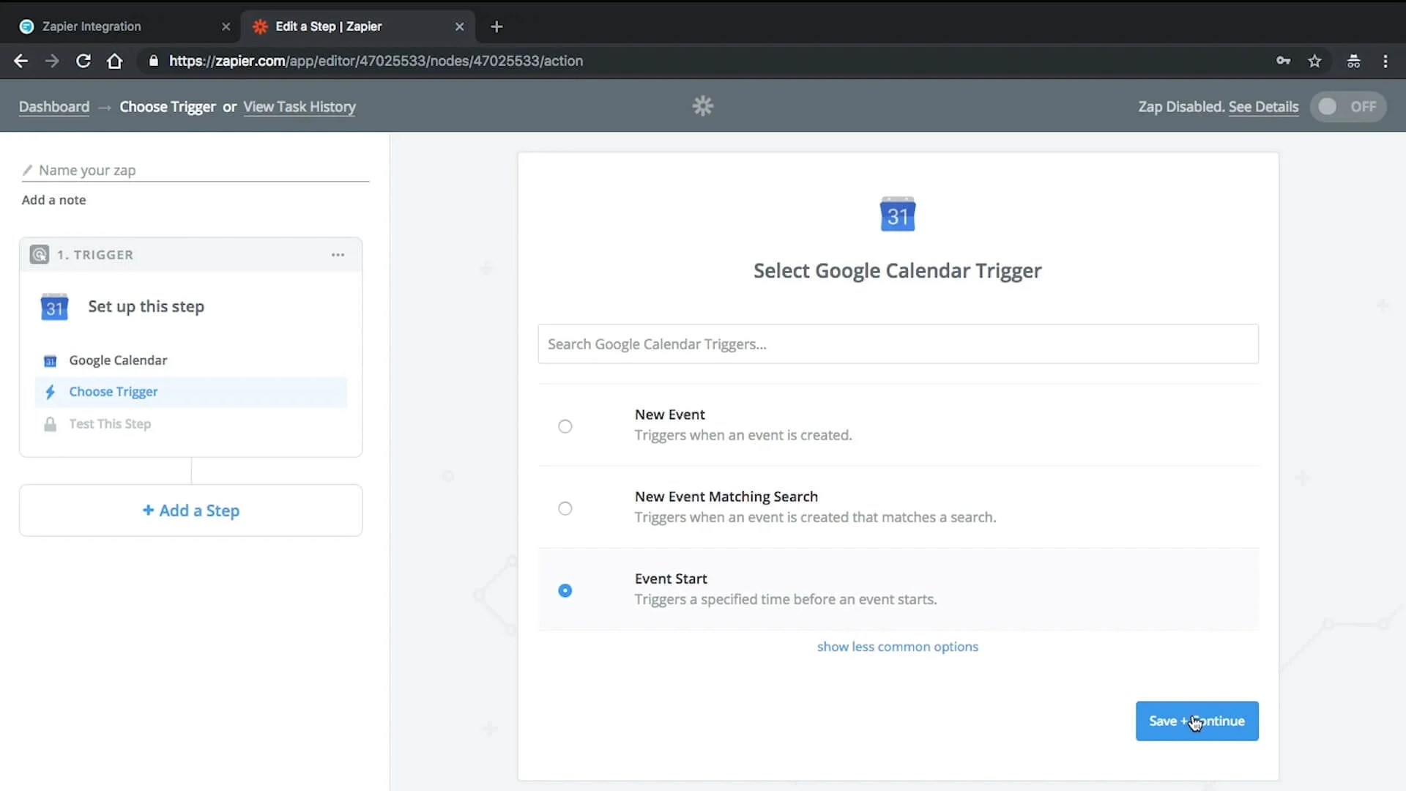Select the Event Start trigger option
Viewport: 1406px width, 791px height.
[565, 590]
